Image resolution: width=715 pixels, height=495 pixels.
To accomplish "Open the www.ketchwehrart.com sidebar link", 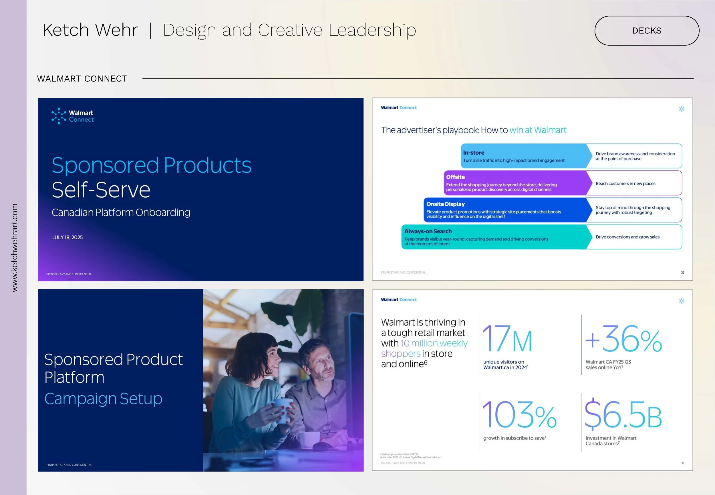I will point(15,247).
